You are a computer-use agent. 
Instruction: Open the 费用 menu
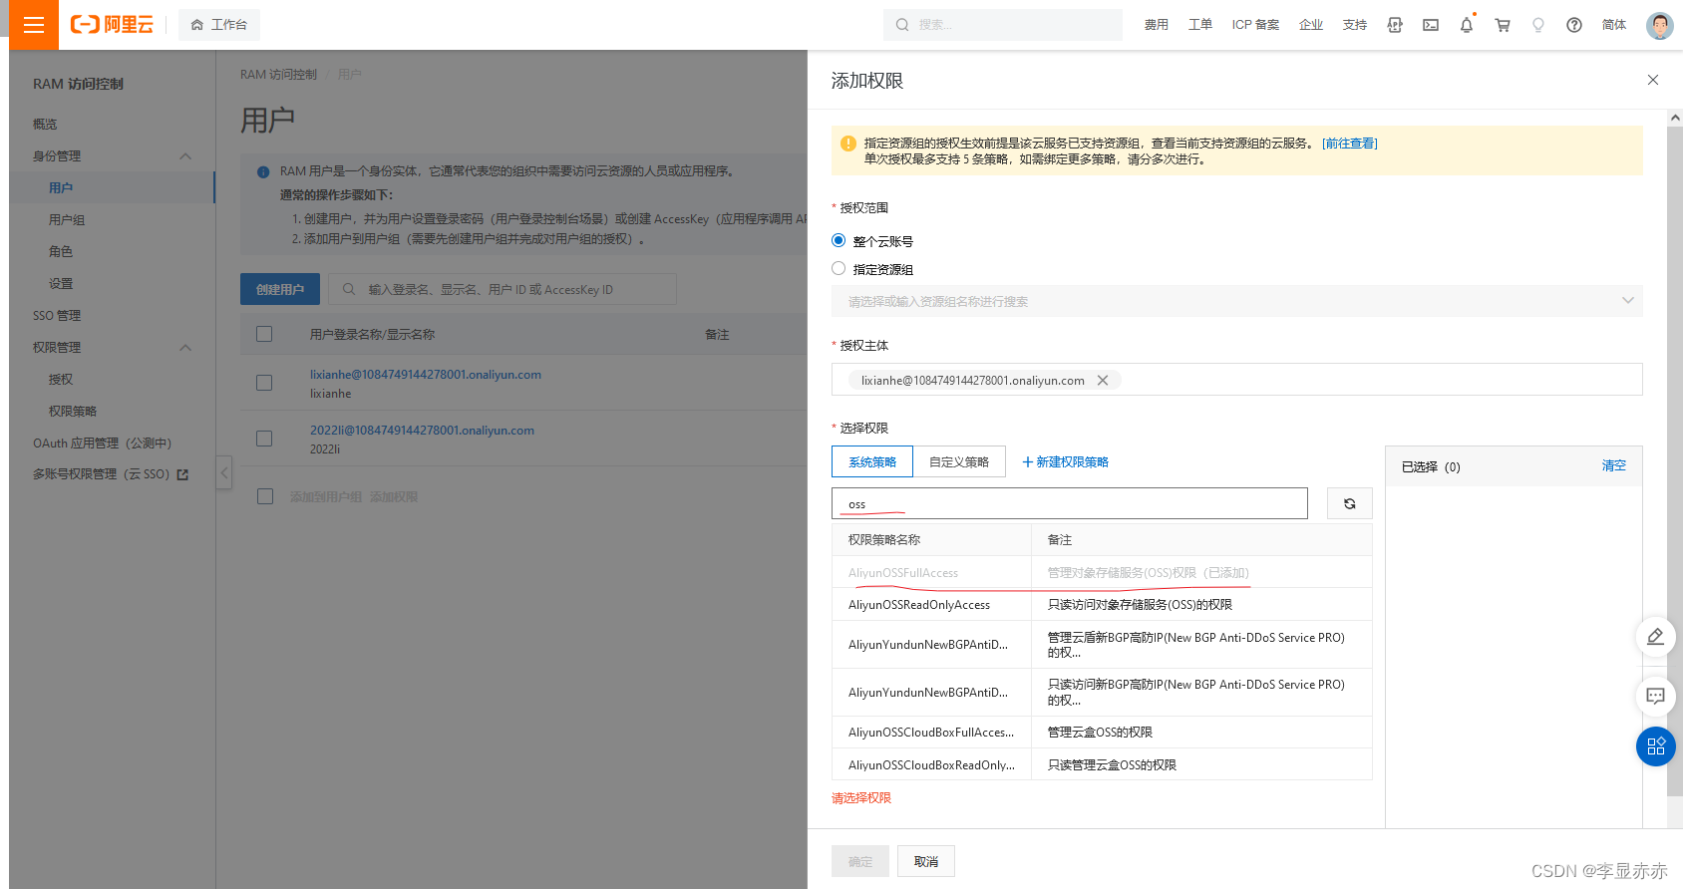pos(1157,25)
